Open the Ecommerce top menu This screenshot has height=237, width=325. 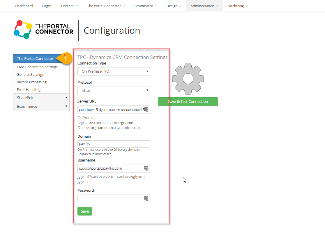(146, 6)
